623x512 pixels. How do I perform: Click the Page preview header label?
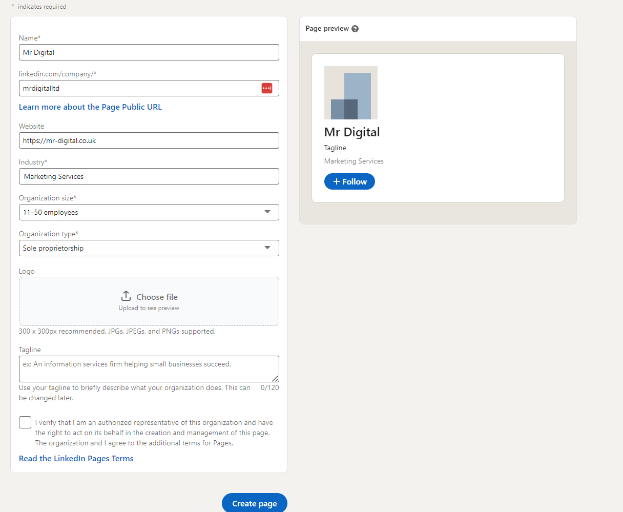[327, 29]
